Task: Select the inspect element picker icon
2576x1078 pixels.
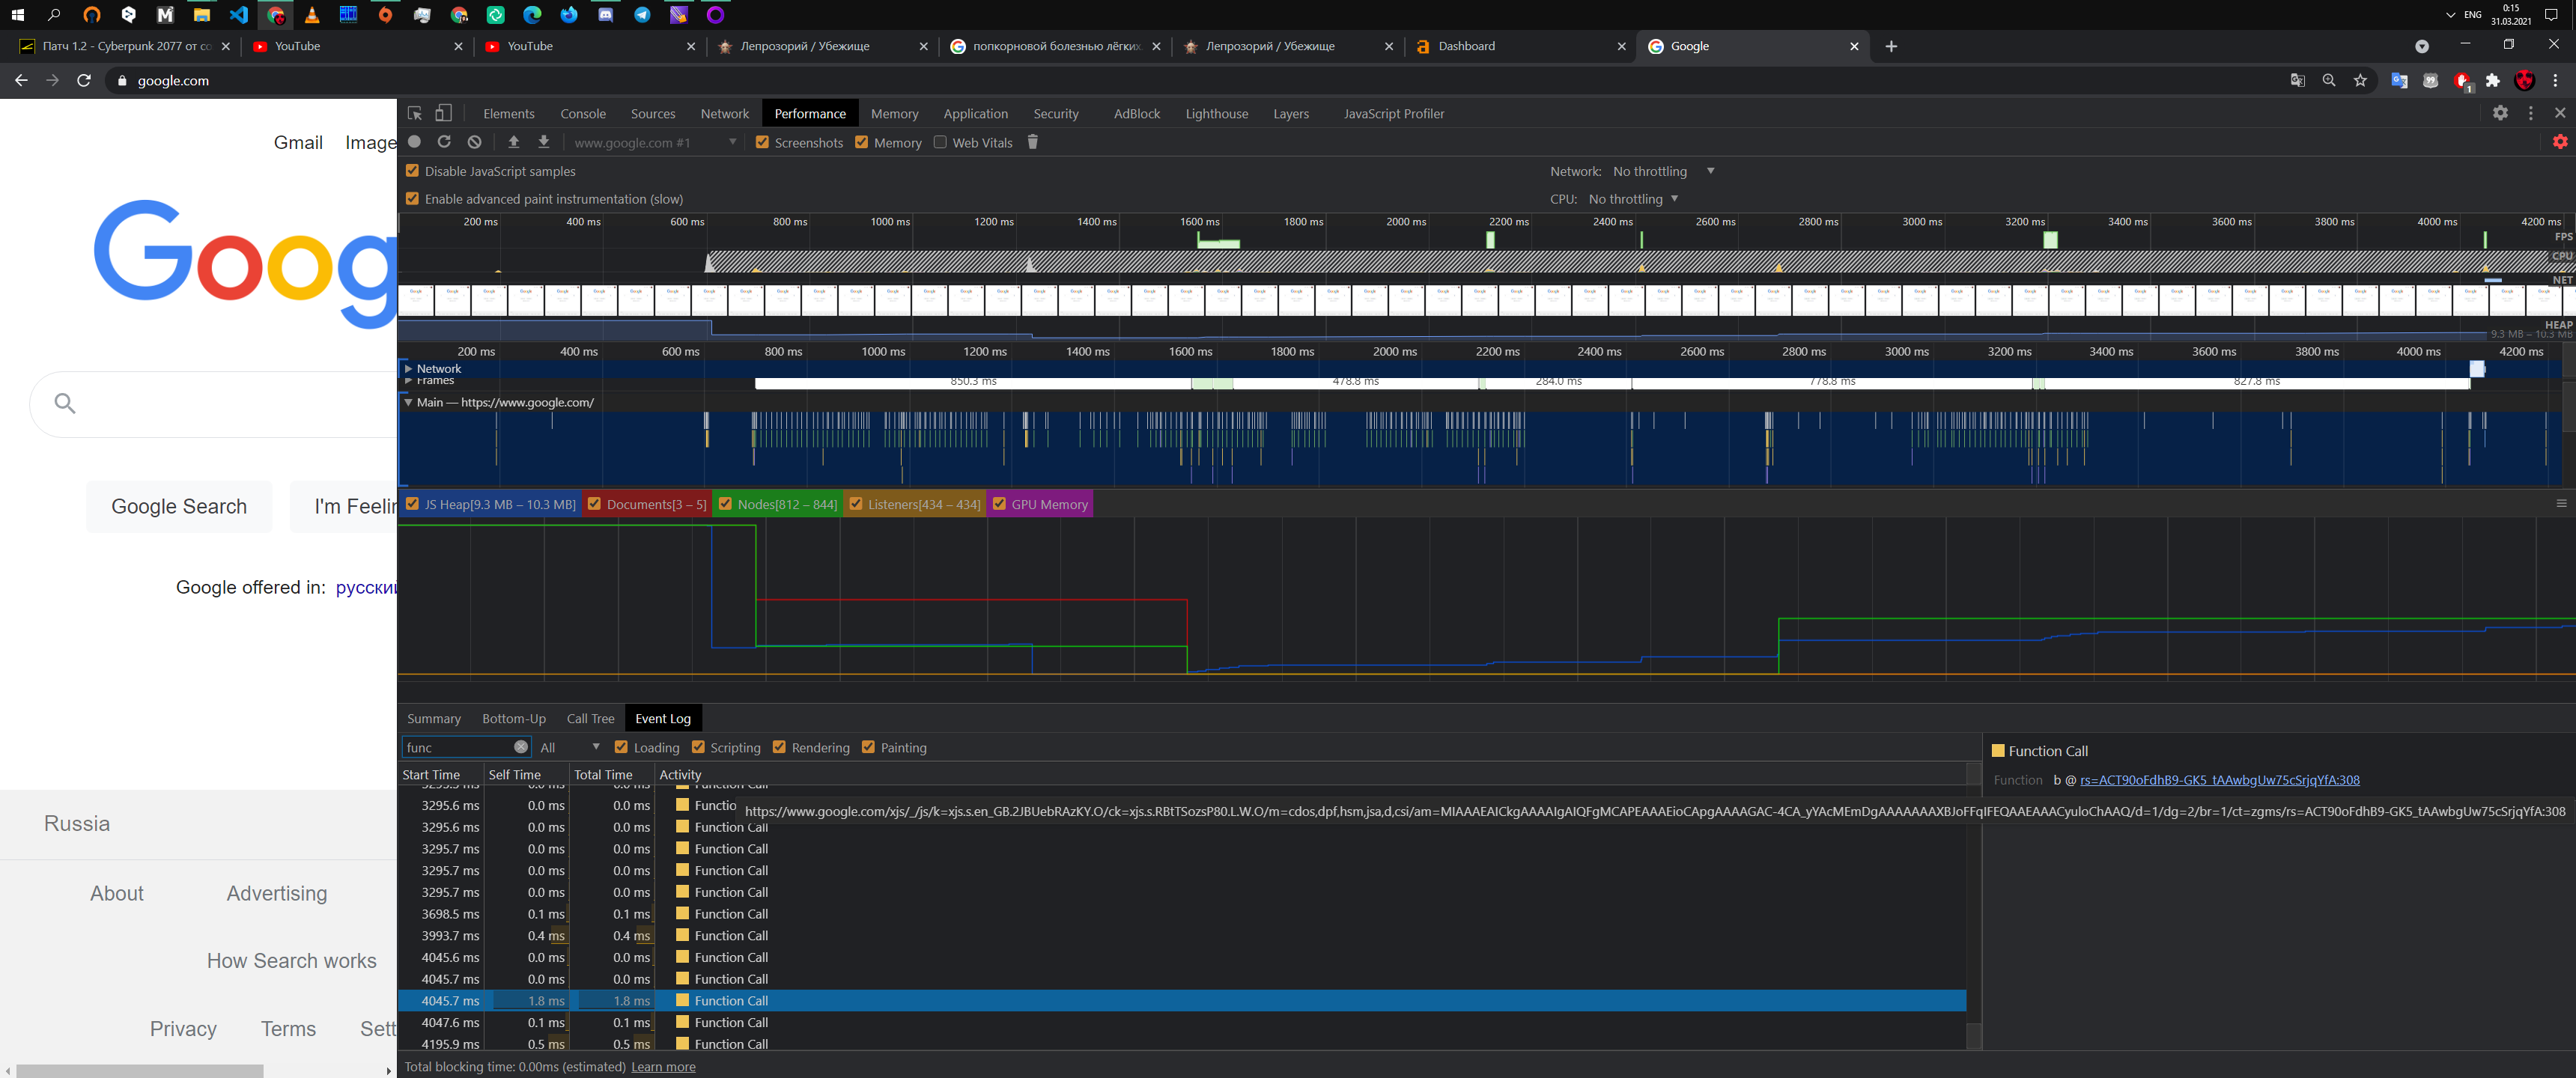Action: (x=414, y=113)
